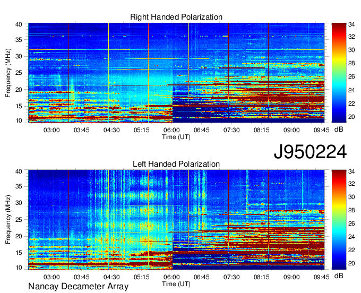Click the 10 MHz tick on Left Handed plot

[x=19, y=268]
